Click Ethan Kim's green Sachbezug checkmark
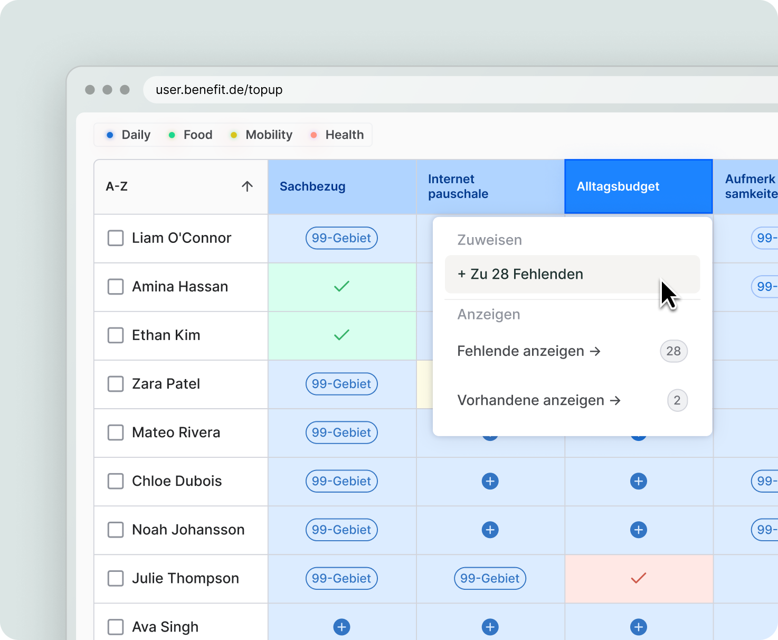 click(x=341, y=335)
